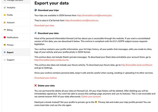Screen dimensions: 158x112
Task: Go to the Billing section
Action: click(x=16, y=30)
